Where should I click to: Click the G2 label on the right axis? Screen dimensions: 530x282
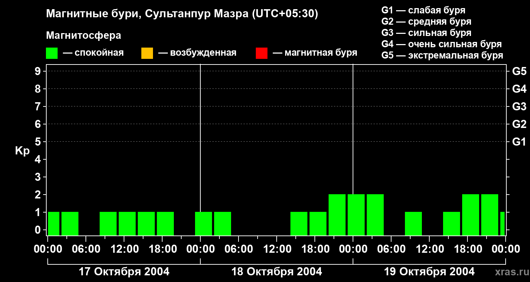tap(519, 124)
